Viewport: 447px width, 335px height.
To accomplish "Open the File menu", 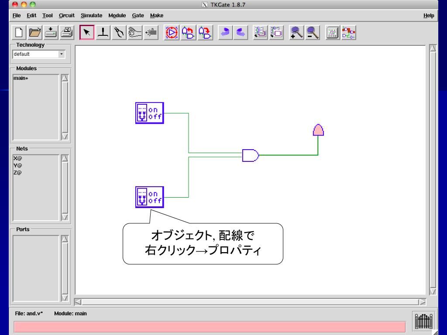I will [x=17, y=15].
